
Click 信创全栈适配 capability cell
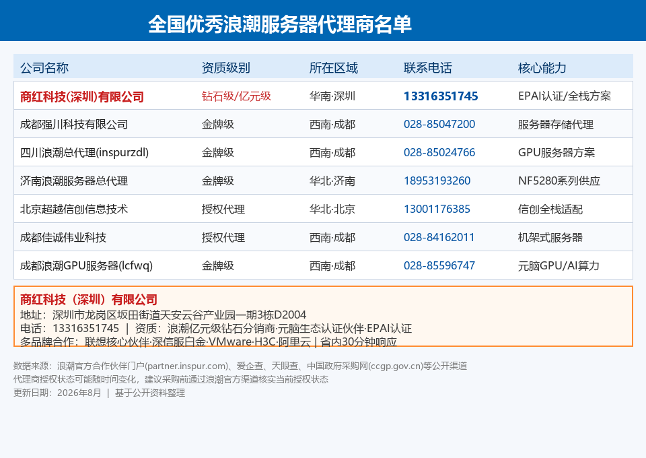tap(550, 209)
